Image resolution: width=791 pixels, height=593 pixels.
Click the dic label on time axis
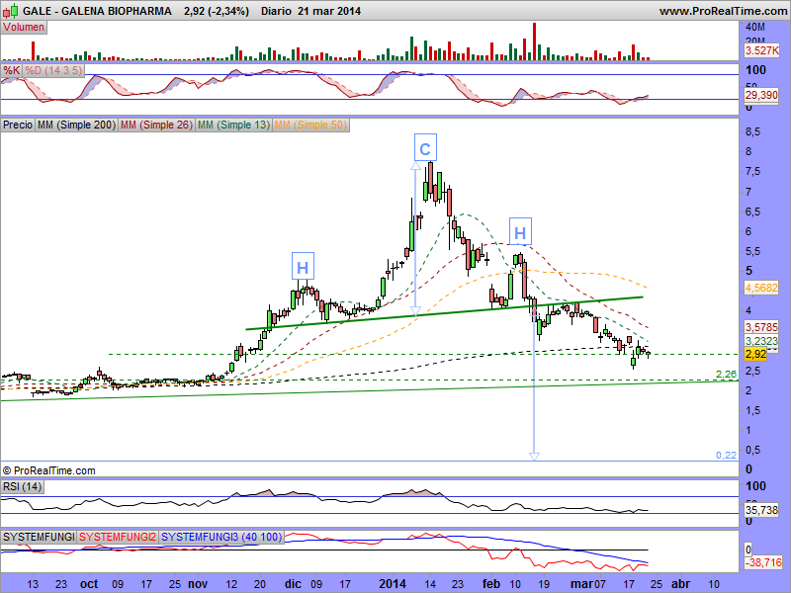point(293,584)
